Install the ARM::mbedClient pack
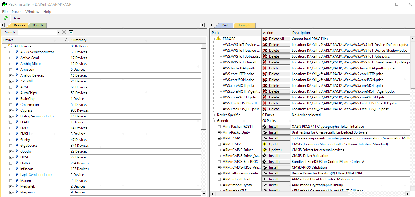415x197 pixels. tap(276, 179)
